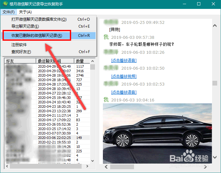
Task: Click message count 3416
Action: (x=80, y=71)
